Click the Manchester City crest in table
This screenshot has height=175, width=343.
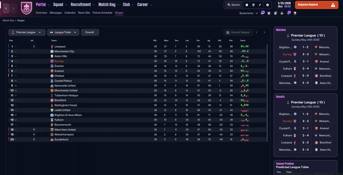[52, 51]
